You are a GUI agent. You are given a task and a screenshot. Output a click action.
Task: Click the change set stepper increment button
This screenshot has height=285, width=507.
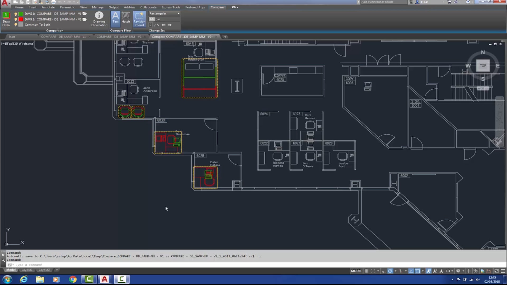click(170, 25)
